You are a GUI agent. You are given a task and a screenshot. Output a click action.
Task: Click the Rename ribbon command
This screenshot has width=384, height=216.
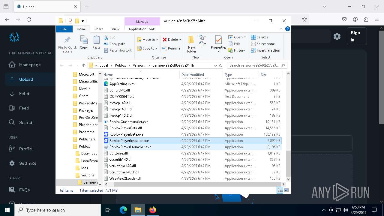coord(171,48)
